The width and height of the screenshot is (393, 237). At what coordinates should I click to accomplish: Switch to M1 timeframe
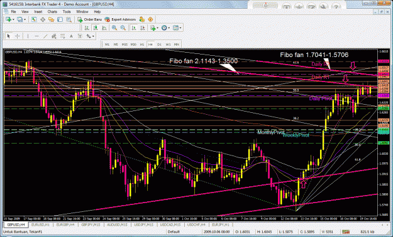click(107, 45)
